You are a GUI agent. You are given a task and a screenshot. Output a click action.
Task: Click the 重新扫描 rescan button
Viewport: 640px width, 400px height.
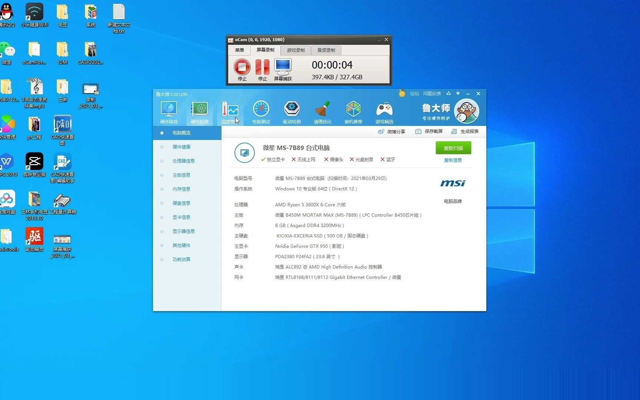(x=453, y=148)
